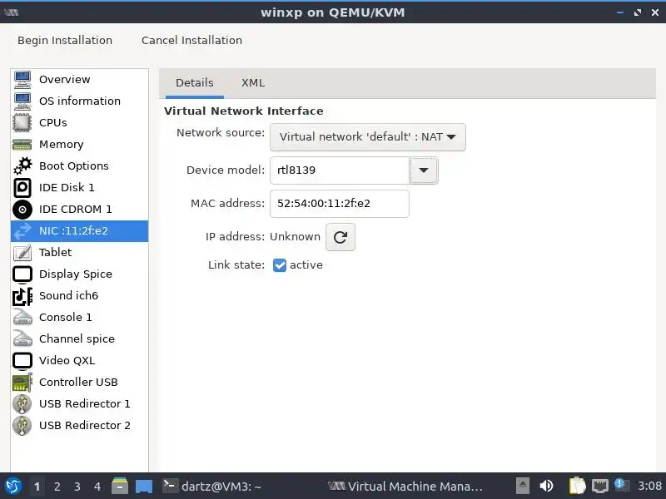Click Begin Installation
This screenshot has height=499, width=666.
coord(65,40)
